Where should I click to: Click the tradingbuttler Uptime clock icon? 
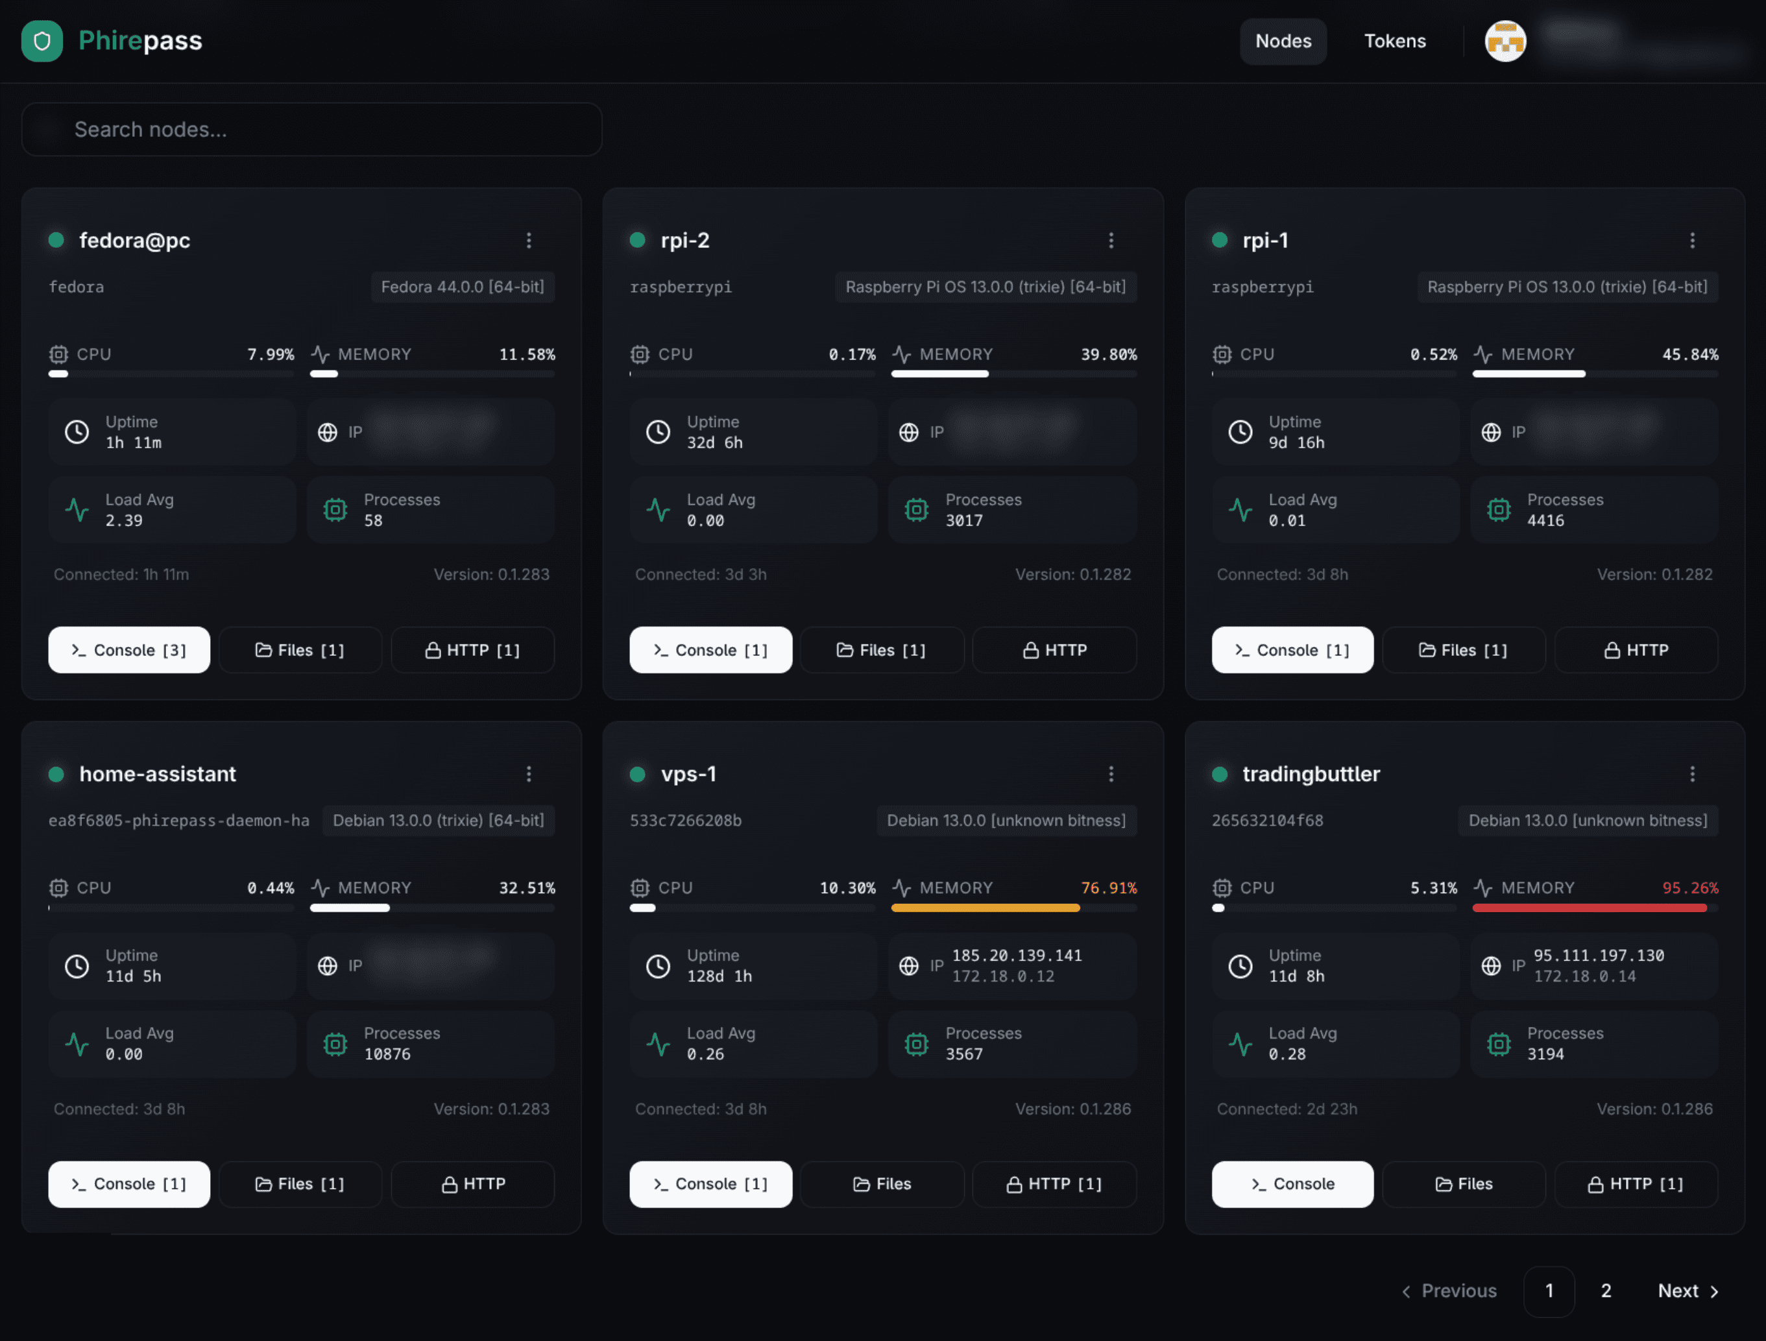pyautogui.click(x=1240, y=966)
